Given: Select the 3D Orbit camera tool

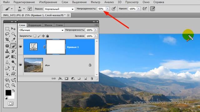Looking at the screenshot, I should (x=13, y=80).
